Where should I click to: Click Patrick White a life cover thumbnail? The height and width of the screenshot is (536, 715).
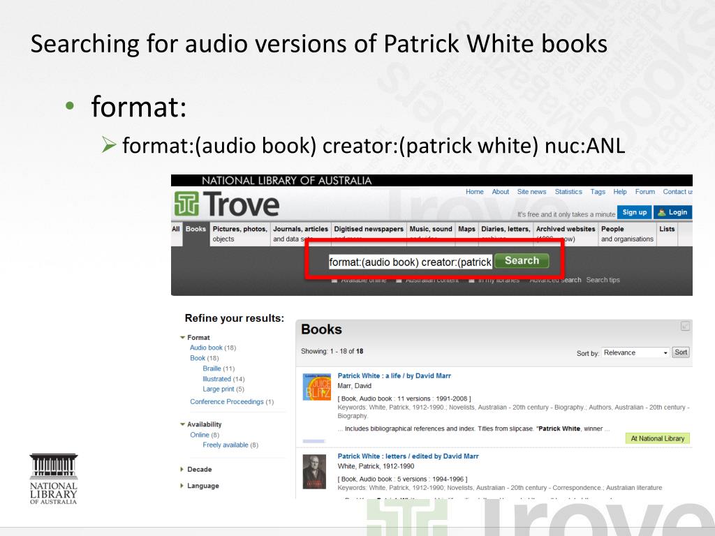(317, 387)
